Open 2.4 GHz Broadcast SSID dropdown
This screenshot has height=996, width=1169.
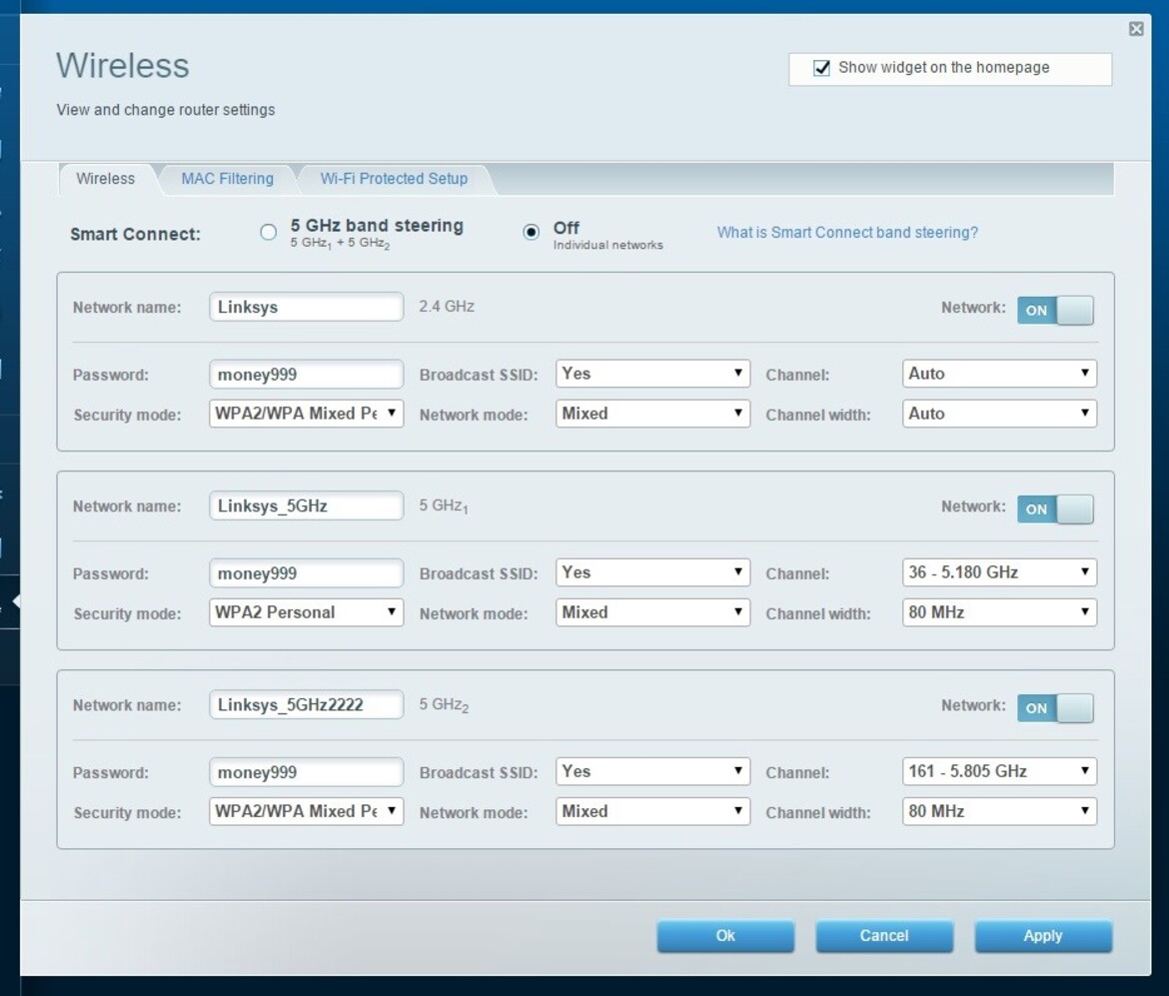click(x=652, y=374)
